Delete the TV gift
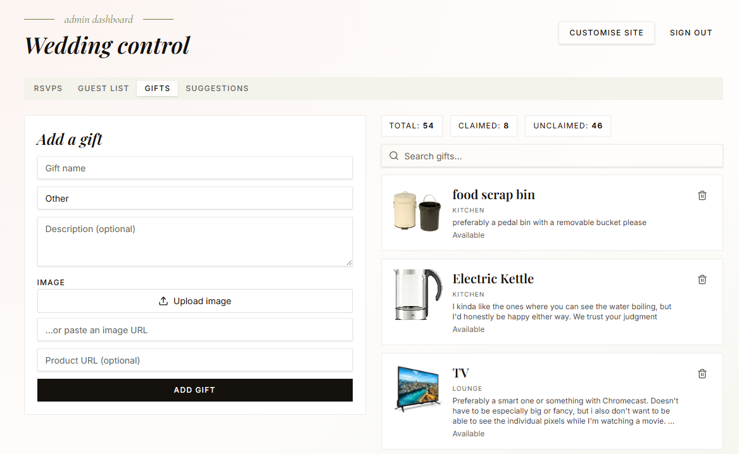The image size is (739, 454). tap(702, 374)
